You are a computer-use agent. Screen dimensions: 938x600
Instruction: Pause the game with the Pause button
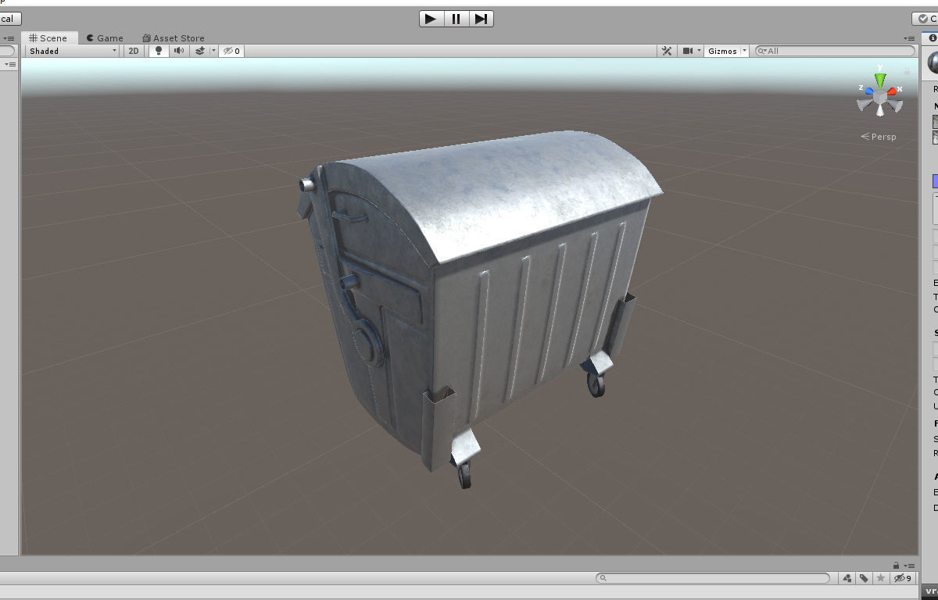point(456,19)
